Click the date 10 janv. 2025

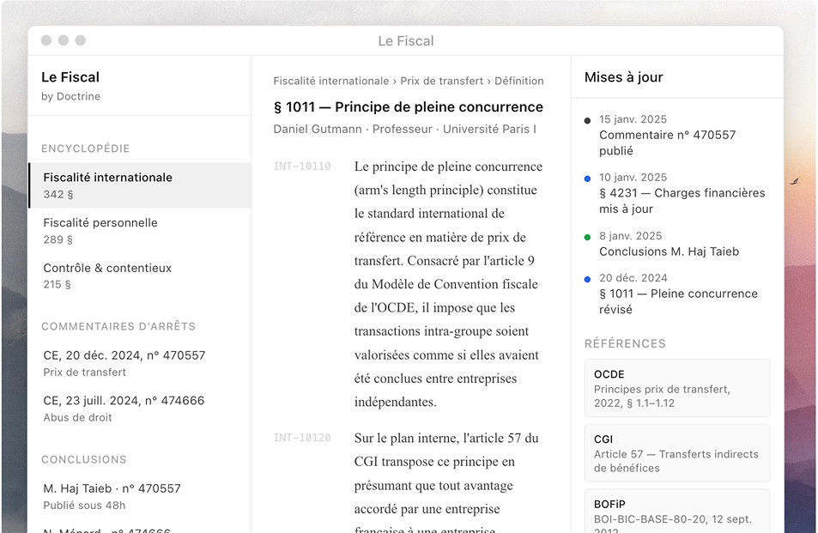(x=633, y=178)
